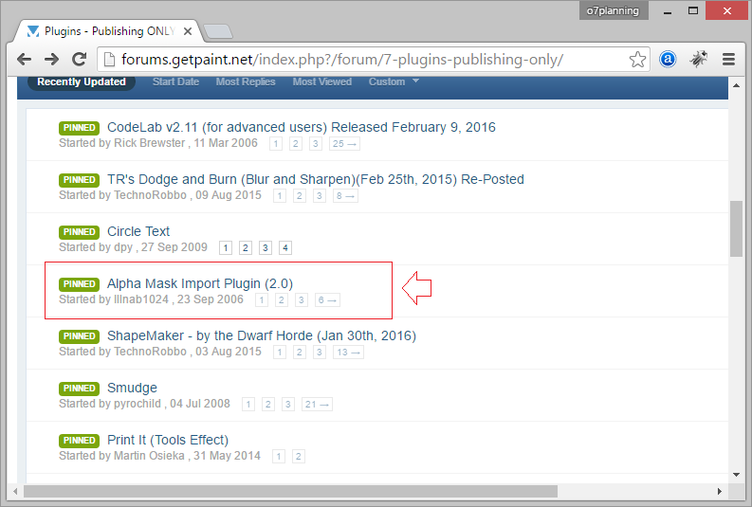This screenshot has width=752, height=507.
Task: Click PINNED badge on Smudge topic
Action: click(x=79, y=389)
